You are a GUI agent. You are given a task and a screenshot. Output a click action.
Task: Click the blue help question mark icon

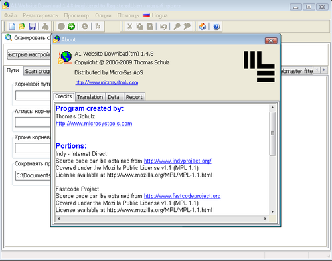tap(216, 27)
